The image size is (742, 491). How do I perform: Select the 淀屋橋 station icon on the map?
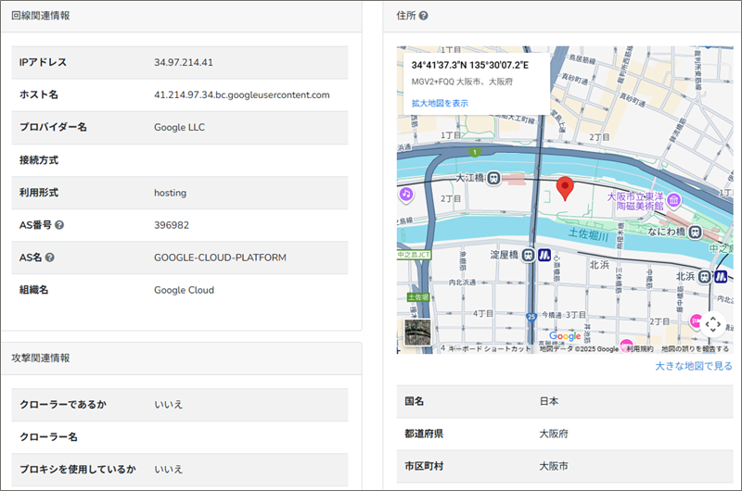coord(527,255)
